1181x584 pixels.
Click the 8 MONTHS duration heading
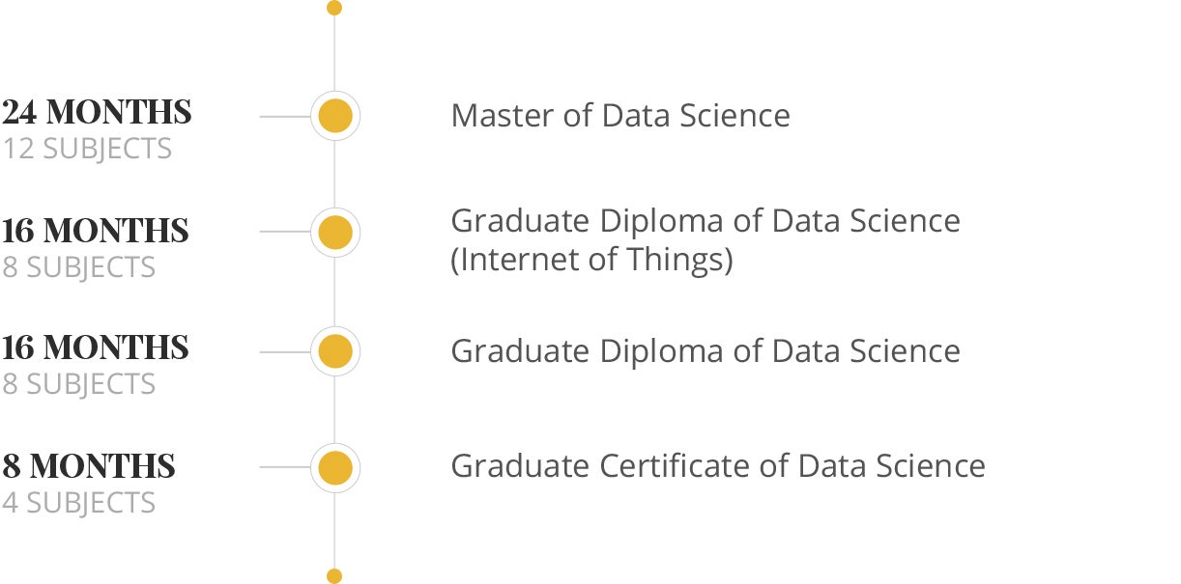coord(89,466)
